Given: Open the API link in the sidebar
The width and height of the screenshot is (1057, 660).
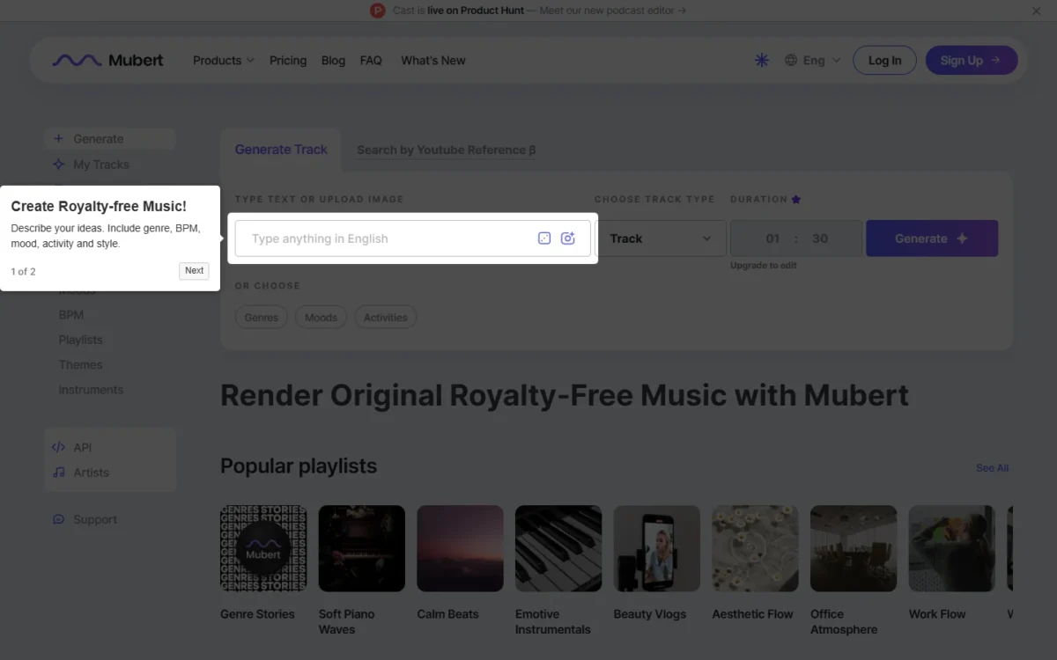Looking at the screenshot, I should [x=83, y=447].
